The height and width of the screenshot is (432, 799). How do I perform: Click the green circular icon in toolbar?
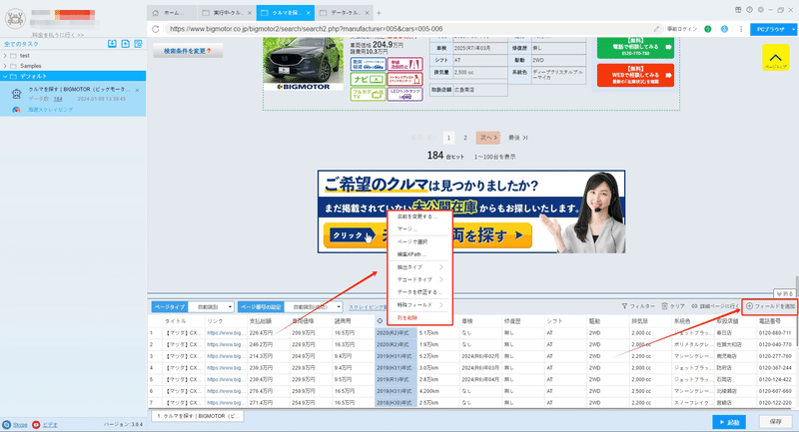tap(708, 29)
